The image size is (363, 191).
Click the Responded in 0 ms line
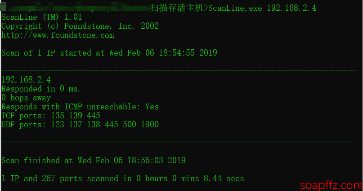[x=41, y=89]
